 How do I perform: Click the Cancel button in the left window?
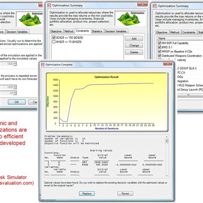[33, 102]
